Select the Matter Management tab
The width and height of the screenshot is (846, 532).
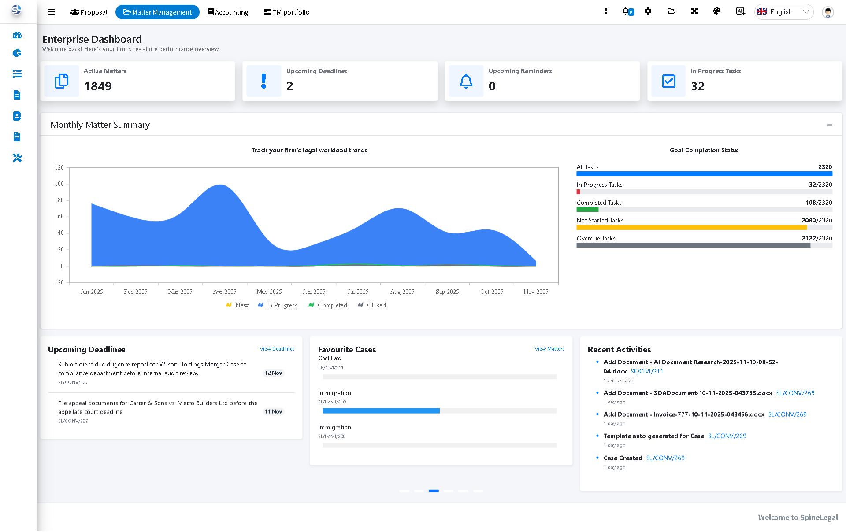coord(157,12)
